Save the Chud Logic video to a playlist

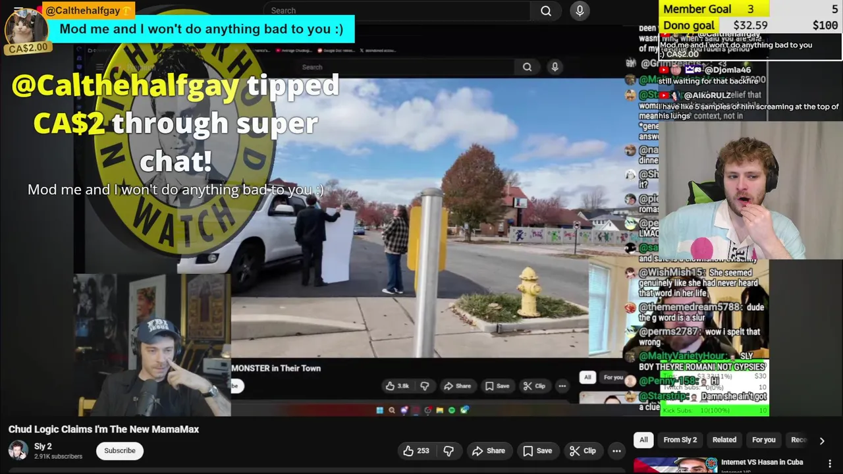537,451
